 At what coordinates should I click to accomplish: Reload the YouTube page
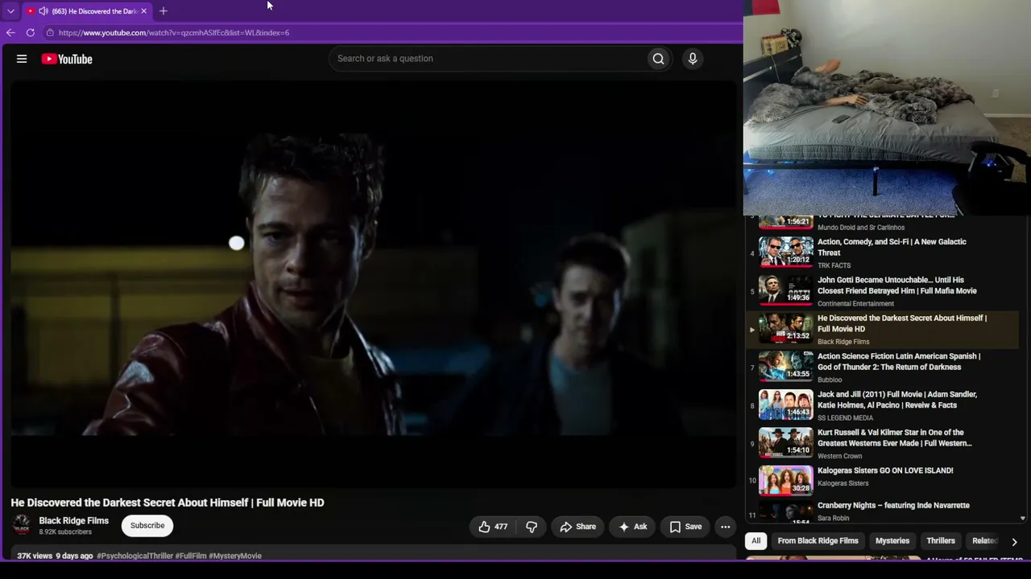click(x=31, y=33)
